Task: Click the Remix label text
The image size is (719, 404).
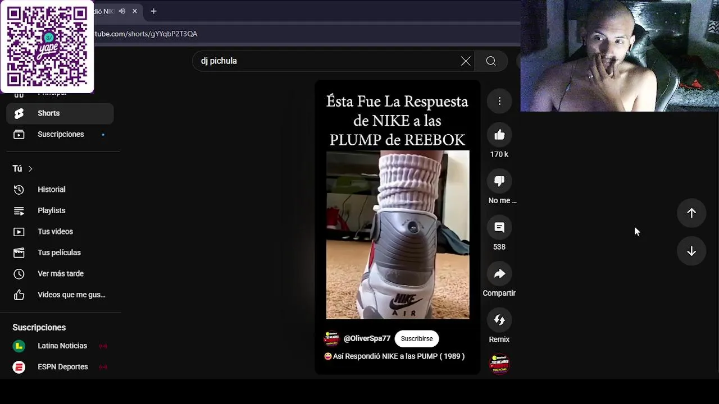Action: tap(499, 339)
